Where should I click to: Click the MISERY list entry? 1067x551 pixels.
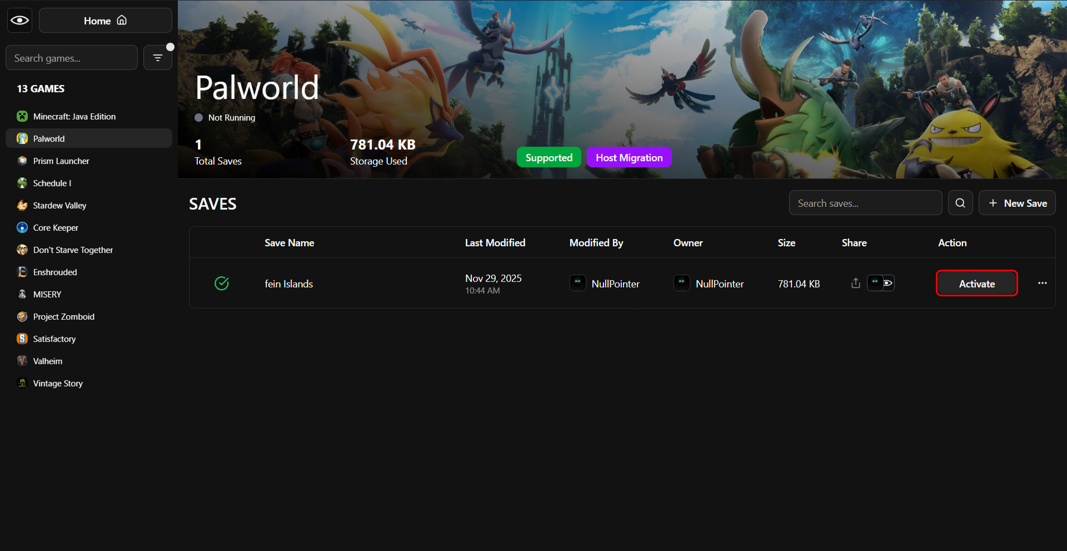[89, 294]
